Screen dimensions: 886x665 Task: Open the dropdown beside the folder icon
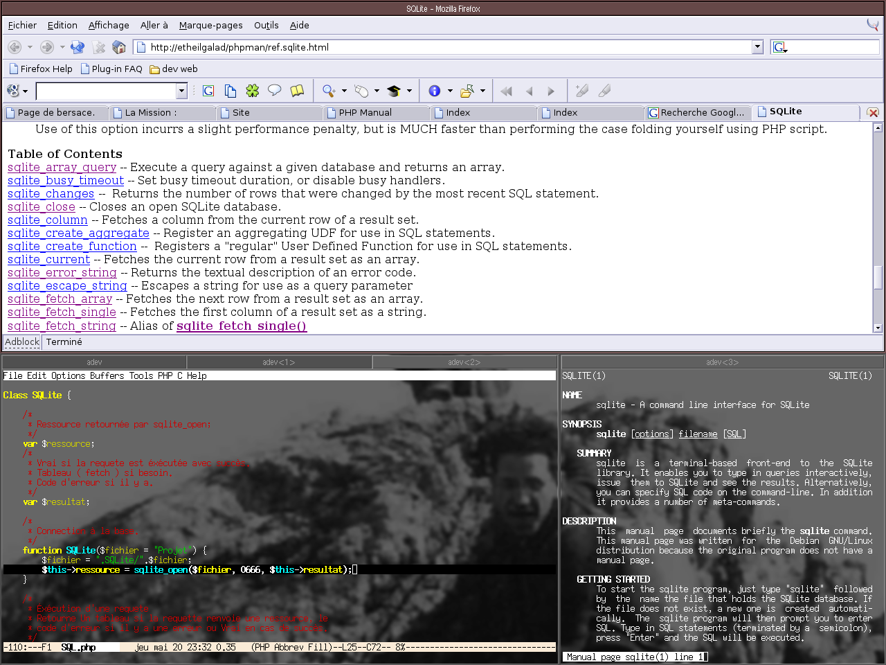point(482,91)
